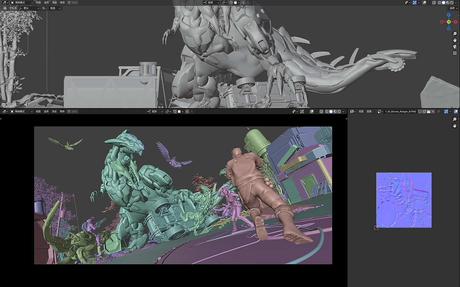Open the 视图 menu in top viewport
This screenshot has height=287, width=460.
click(38, 3)
